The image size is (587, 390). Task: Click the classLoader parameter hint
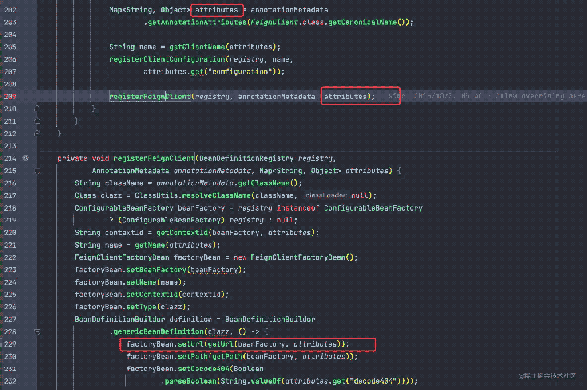pos(327,195)
